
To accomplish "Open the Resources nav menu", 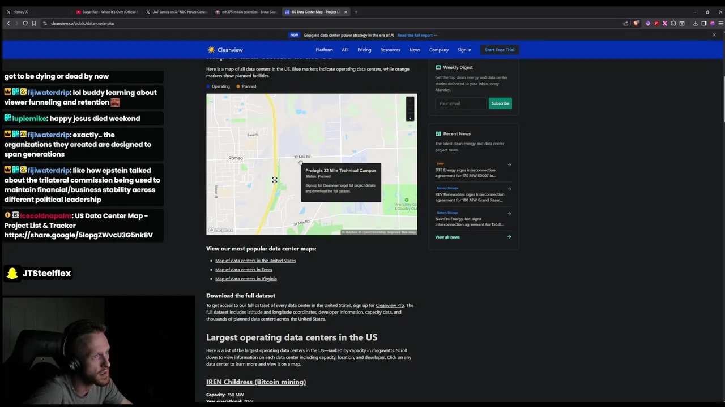I will (x=390, y=50).
